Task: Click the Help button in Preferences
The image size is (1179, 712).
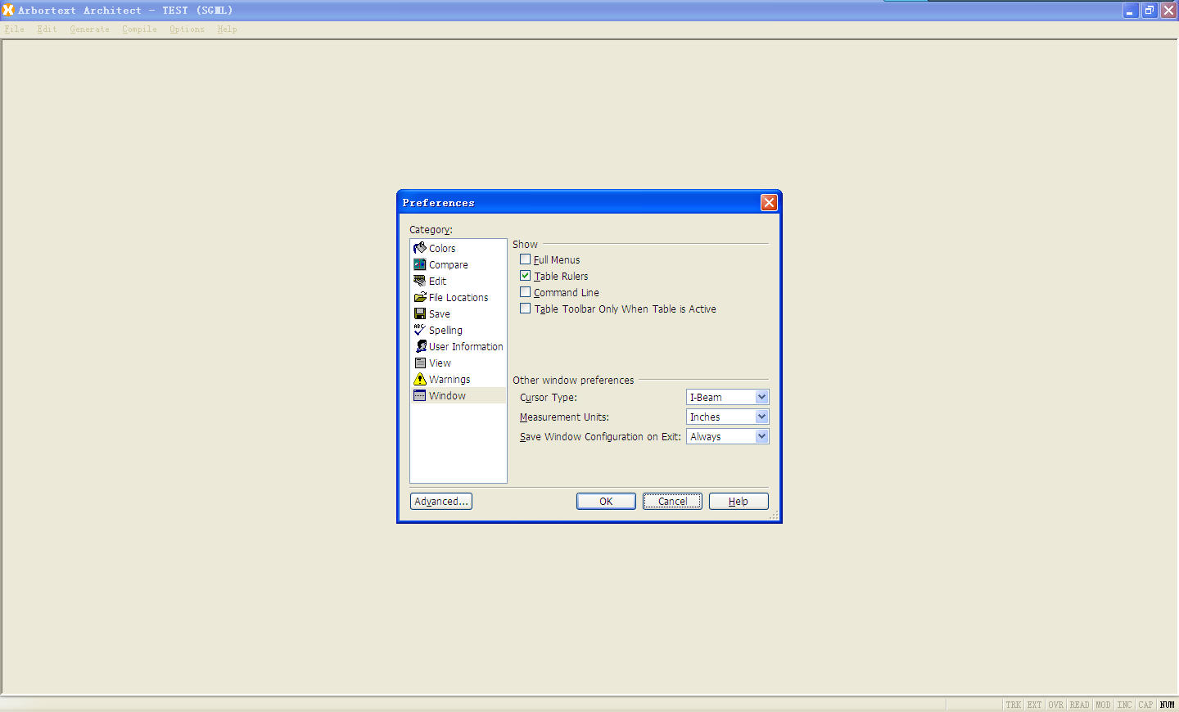Action: [x=739, y=501]
